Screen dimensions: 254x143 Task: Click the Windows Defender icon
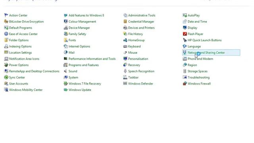coord(125,84)
